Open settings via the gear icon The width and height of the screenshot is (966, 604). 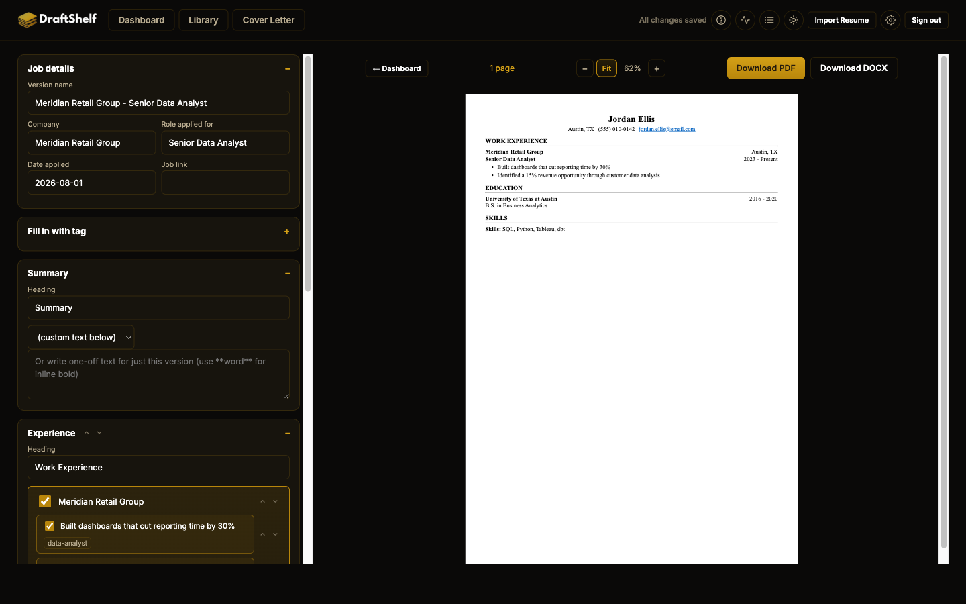click(890, 20)
